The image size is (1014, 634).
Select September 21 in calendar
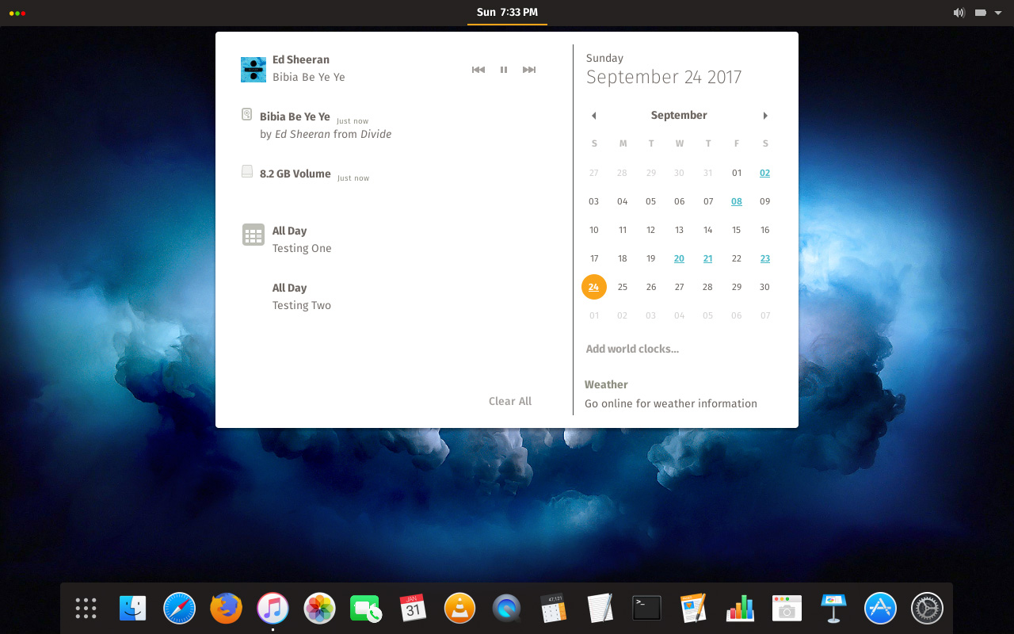tap(707, 258)
